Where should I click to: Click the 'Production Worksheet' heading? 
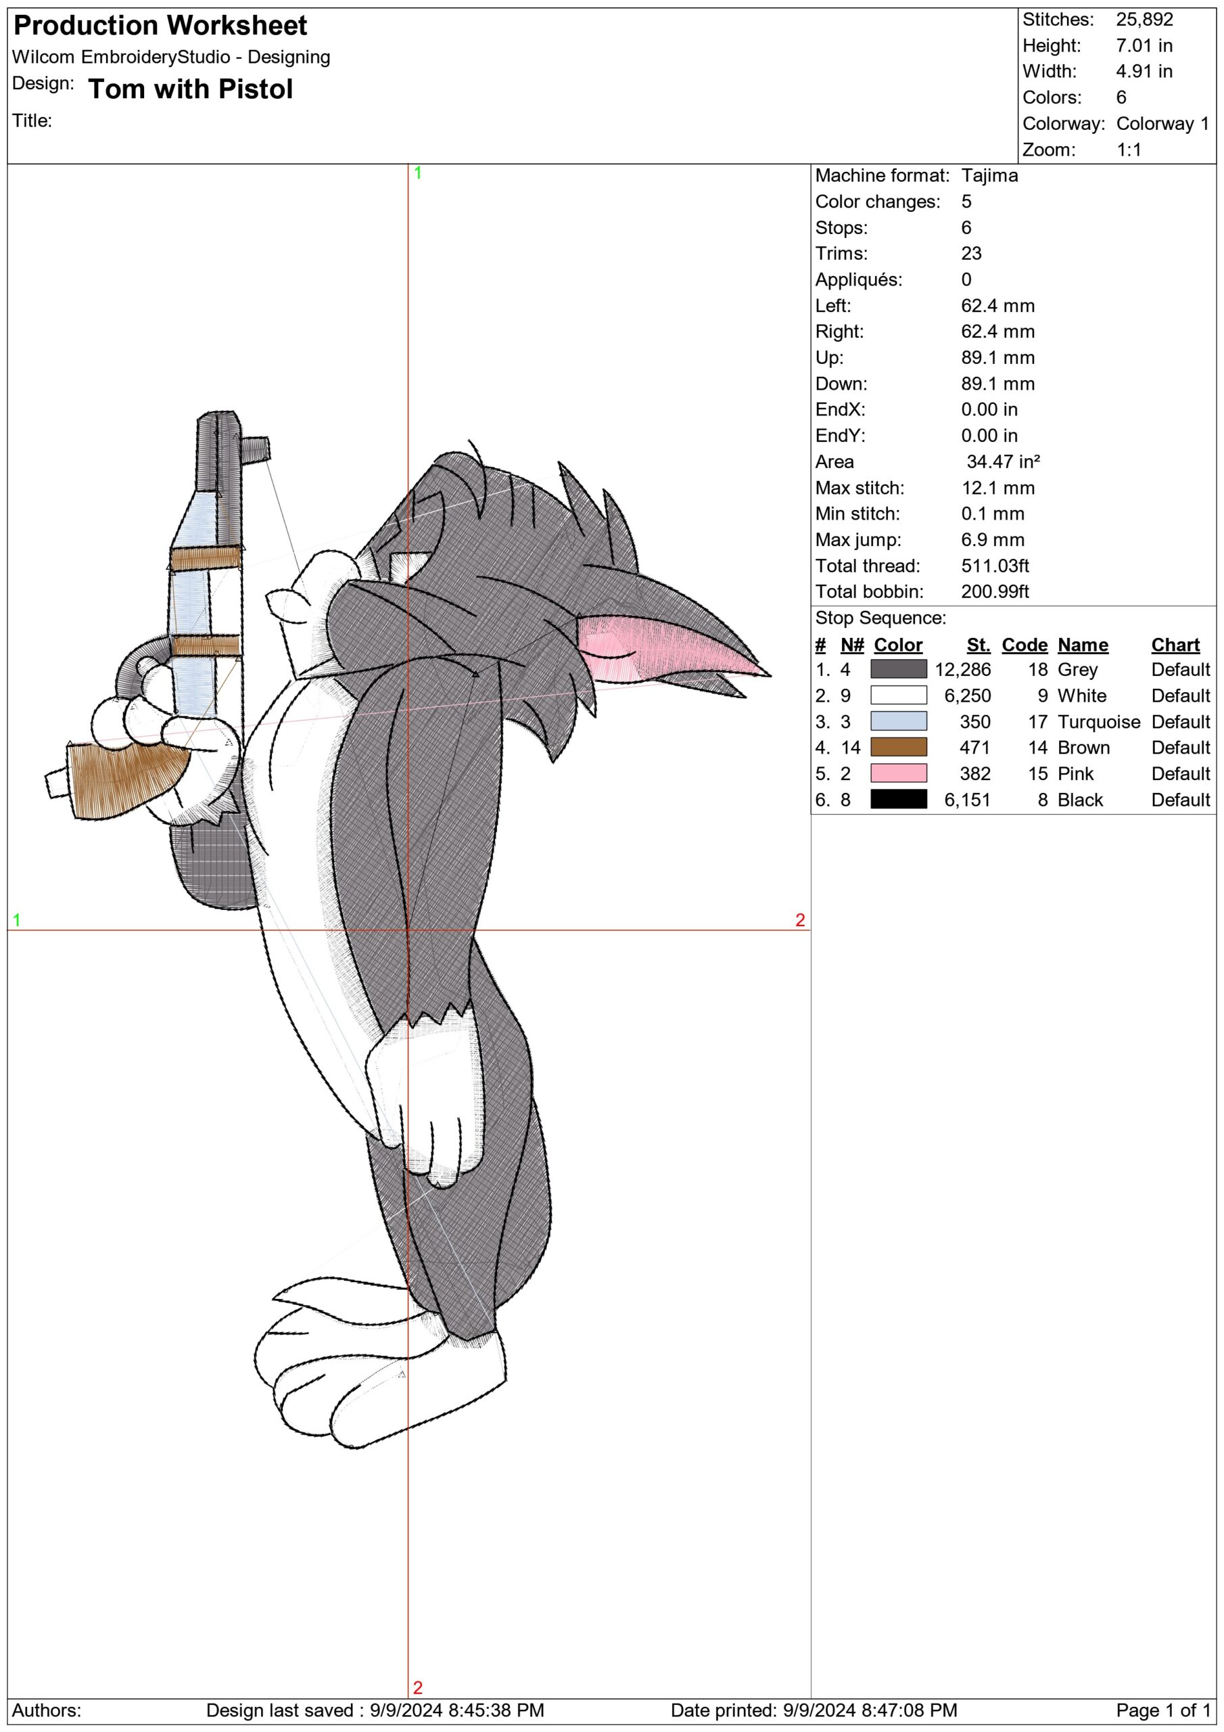pyautogui.click(x=160, y=26)
